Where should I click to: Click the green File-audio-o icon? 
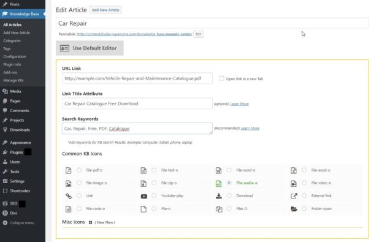218,183
